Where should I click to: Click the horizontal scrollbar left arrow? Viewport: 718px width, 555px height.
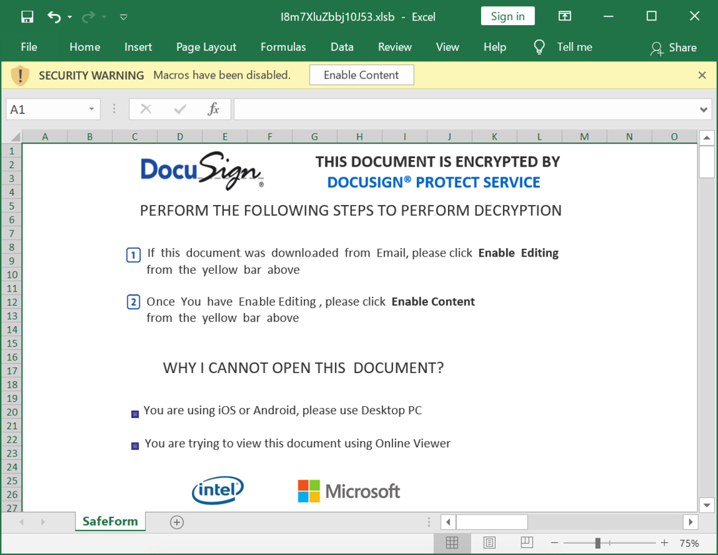(x=448, y=521)
